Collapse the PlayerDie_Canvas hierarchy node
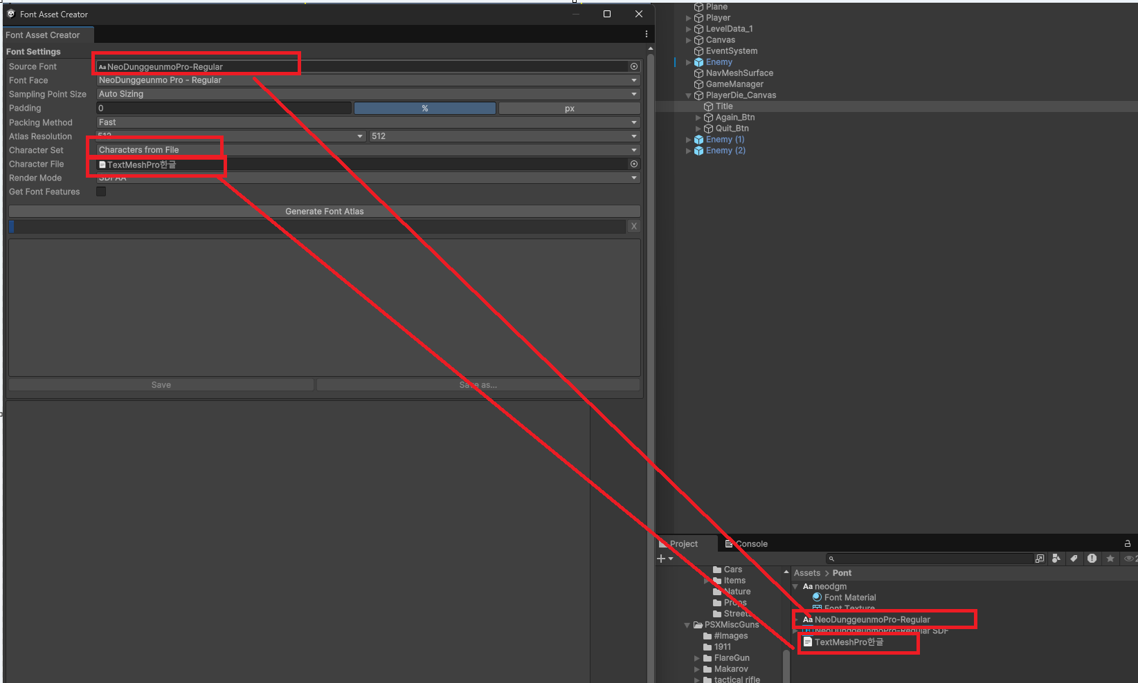Image resolution: width=1138 pixels, height=683 pixels. pos(688,95)
